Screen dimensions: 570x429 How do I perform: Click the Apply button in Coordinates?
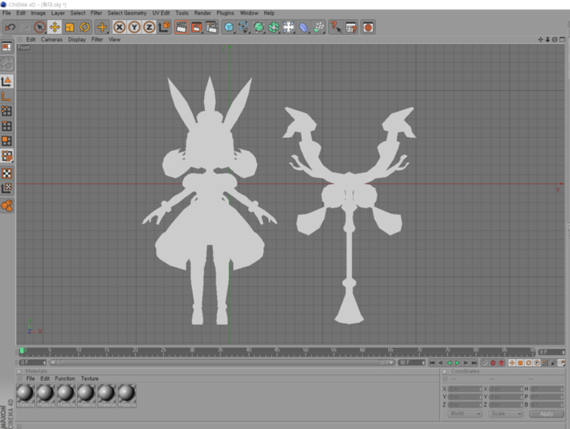(x=546, y=414)
